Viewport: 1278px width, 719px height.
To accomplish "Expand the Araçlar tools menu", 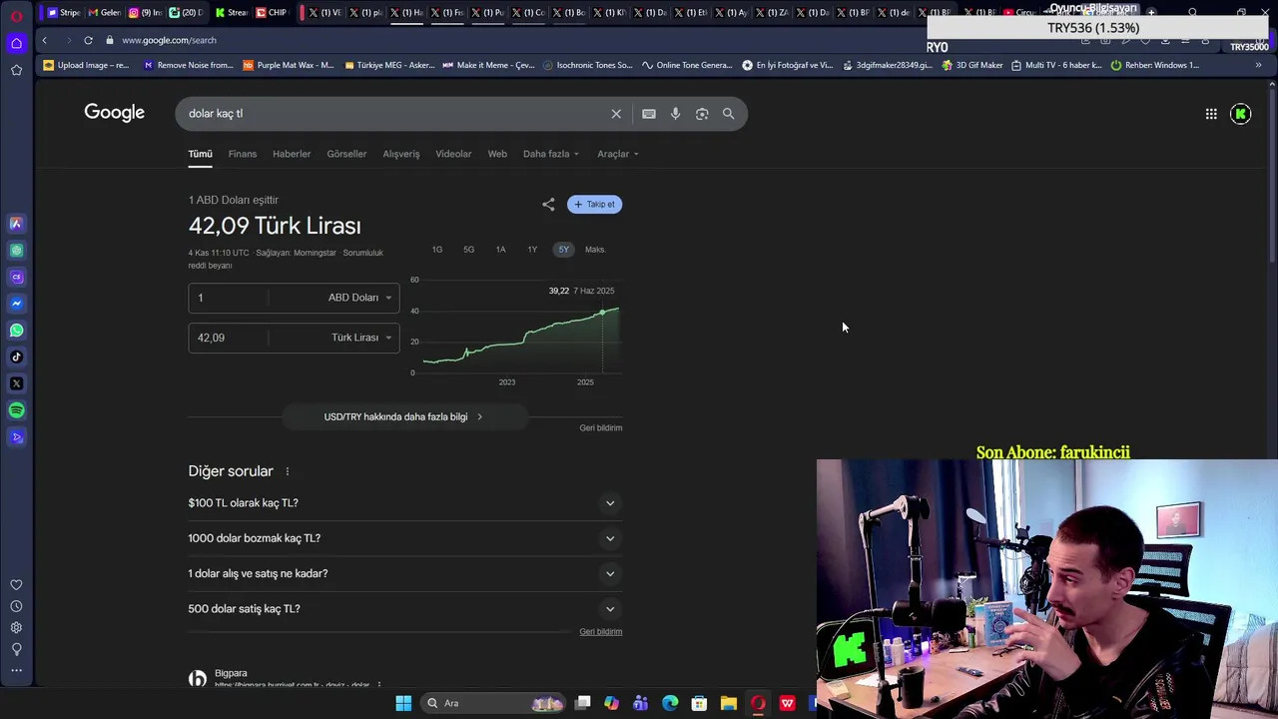I will tap(617, 154).
